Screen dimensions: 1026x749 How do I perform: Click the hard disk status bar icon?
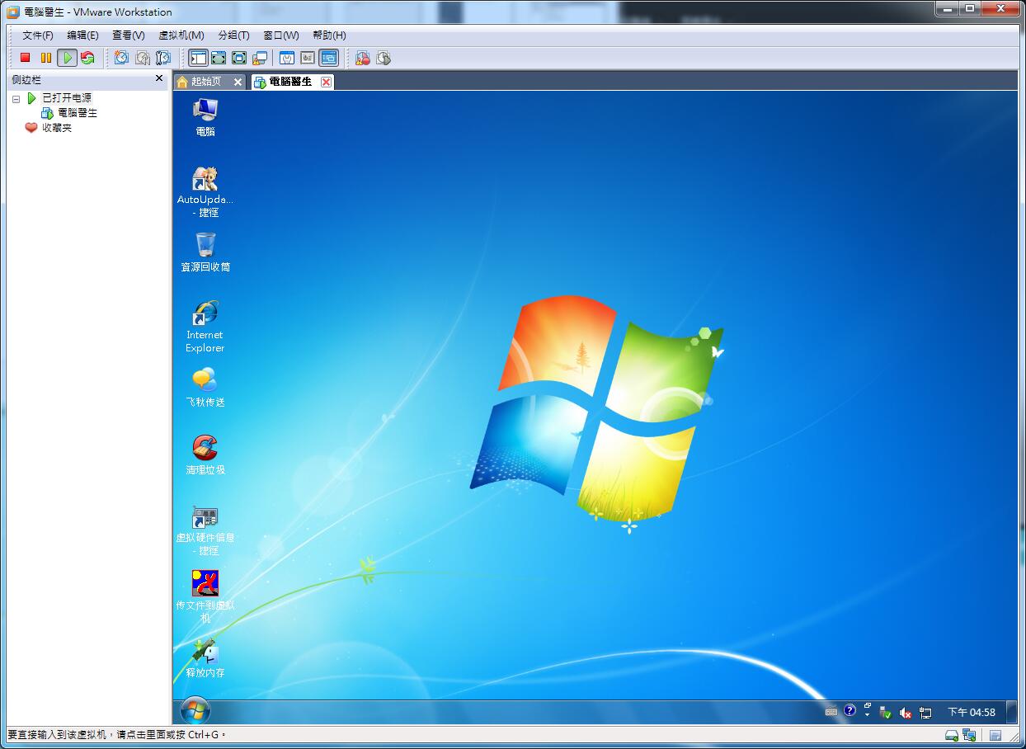point(952,735)
